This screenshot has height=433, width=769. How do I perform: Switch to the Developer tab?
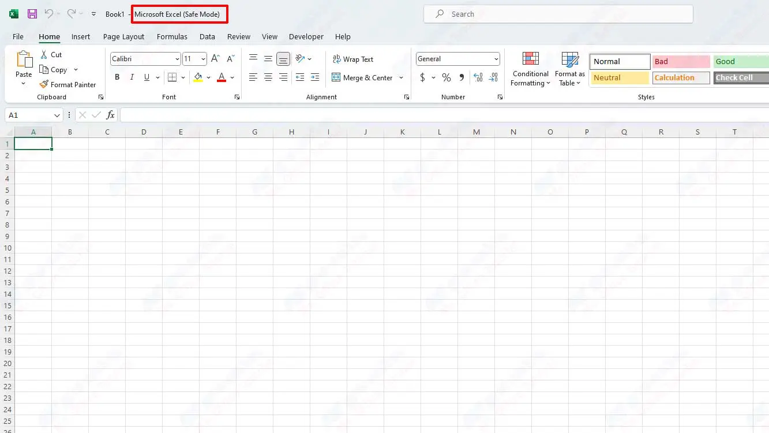point(306,36)
